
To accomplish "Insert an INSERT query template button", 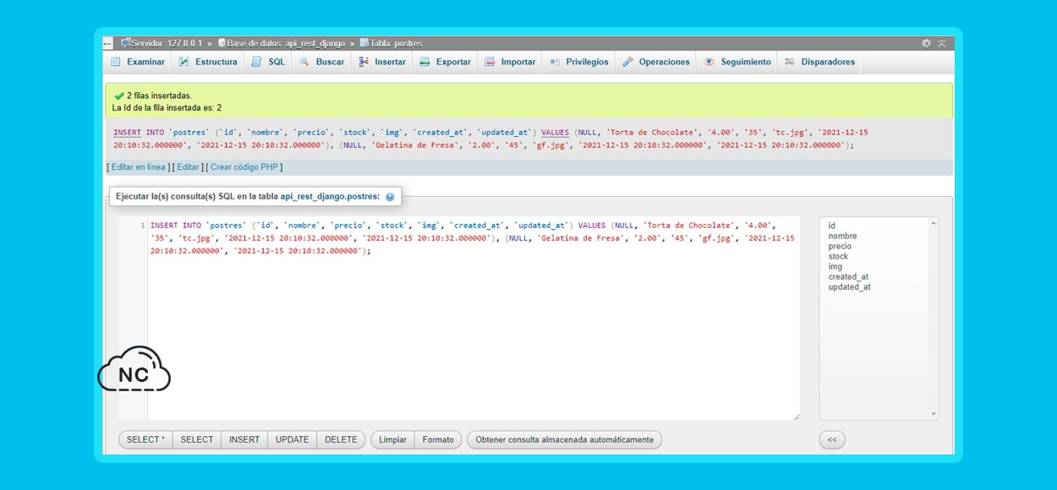I will click(x=244, y=439).
